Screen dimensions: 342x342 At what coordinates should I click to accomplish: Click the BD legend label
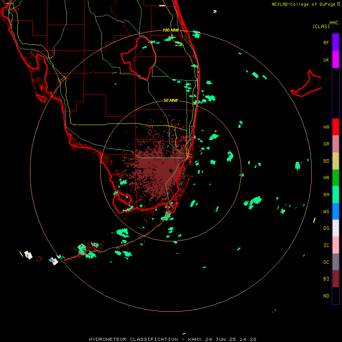326,161
